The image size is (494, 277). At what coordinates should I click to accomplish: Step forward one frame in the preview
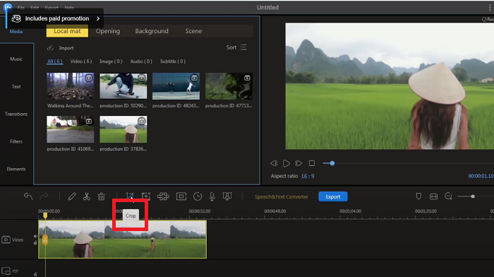click(x=299, y=163)
